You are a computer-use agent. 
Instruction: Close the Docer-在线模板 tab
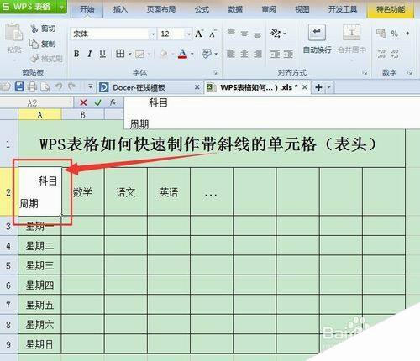(197, 87)
